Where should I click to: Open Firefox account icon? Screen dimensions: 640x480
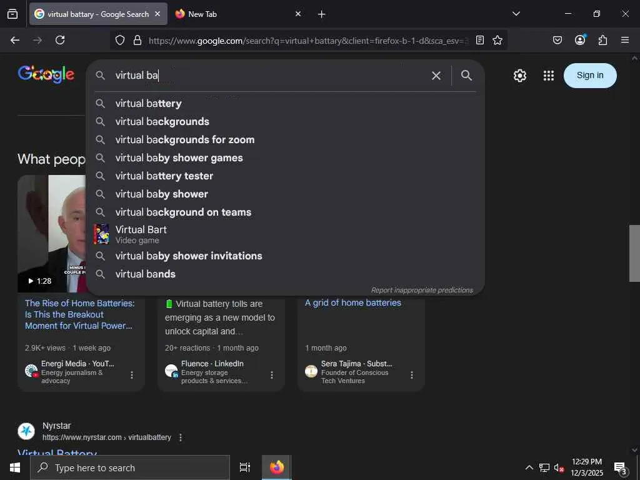pos(580,40)
